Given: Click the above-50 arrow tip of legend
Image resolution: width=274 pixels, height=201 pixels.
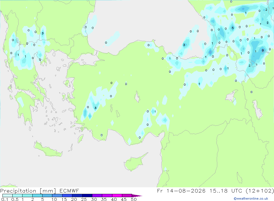Looking at the screenshot, I should point(137,196).
